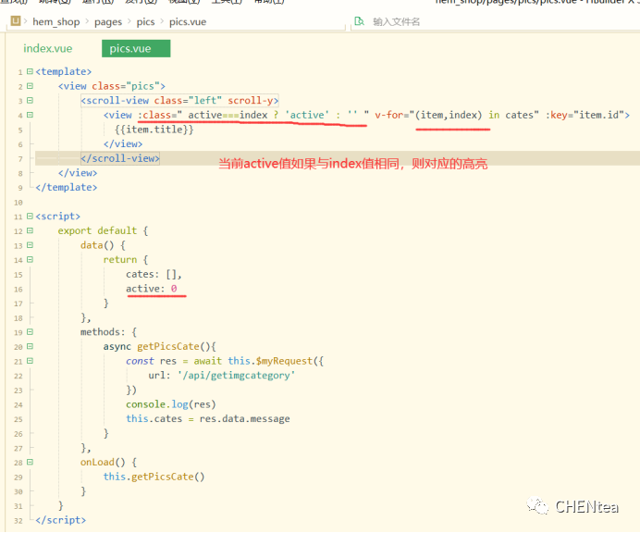Click line number 16 in the gutter

[x=18, y=289]
